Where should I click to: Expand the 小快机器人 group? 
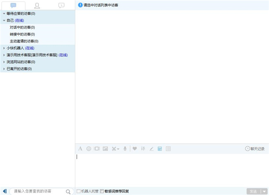[4, 48]
